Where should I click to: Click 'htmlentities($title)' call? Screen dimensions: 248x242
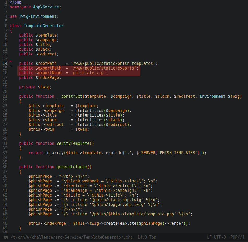tap(99, 115)
